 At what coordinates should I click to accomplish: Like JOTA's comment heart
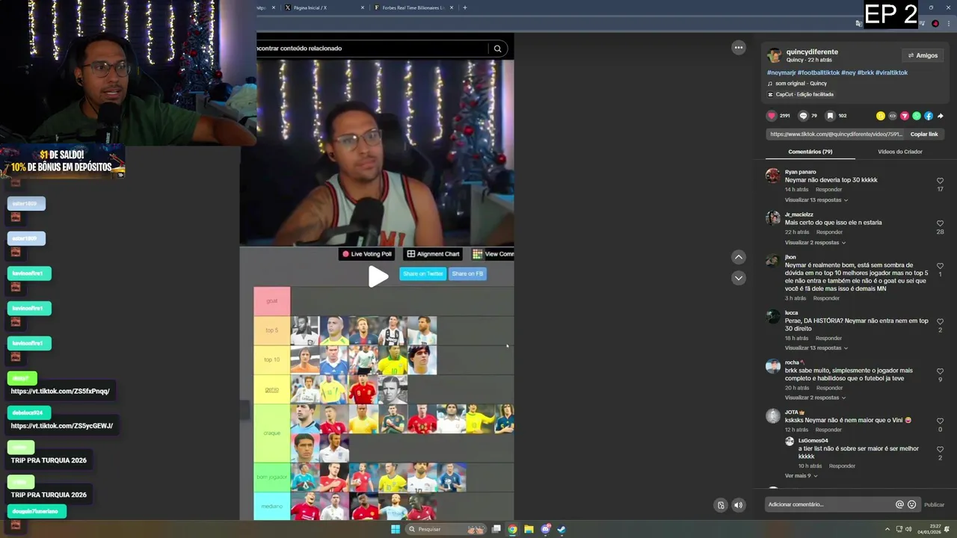(x=940, y=421)
